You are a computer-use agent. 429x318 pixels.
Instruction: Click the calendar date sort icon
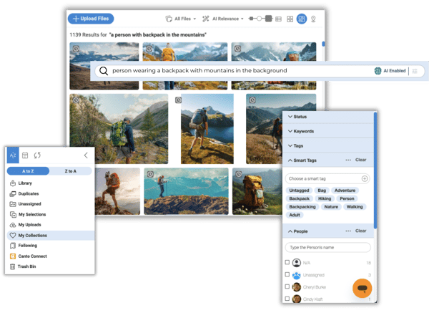[x=25, y=155]
